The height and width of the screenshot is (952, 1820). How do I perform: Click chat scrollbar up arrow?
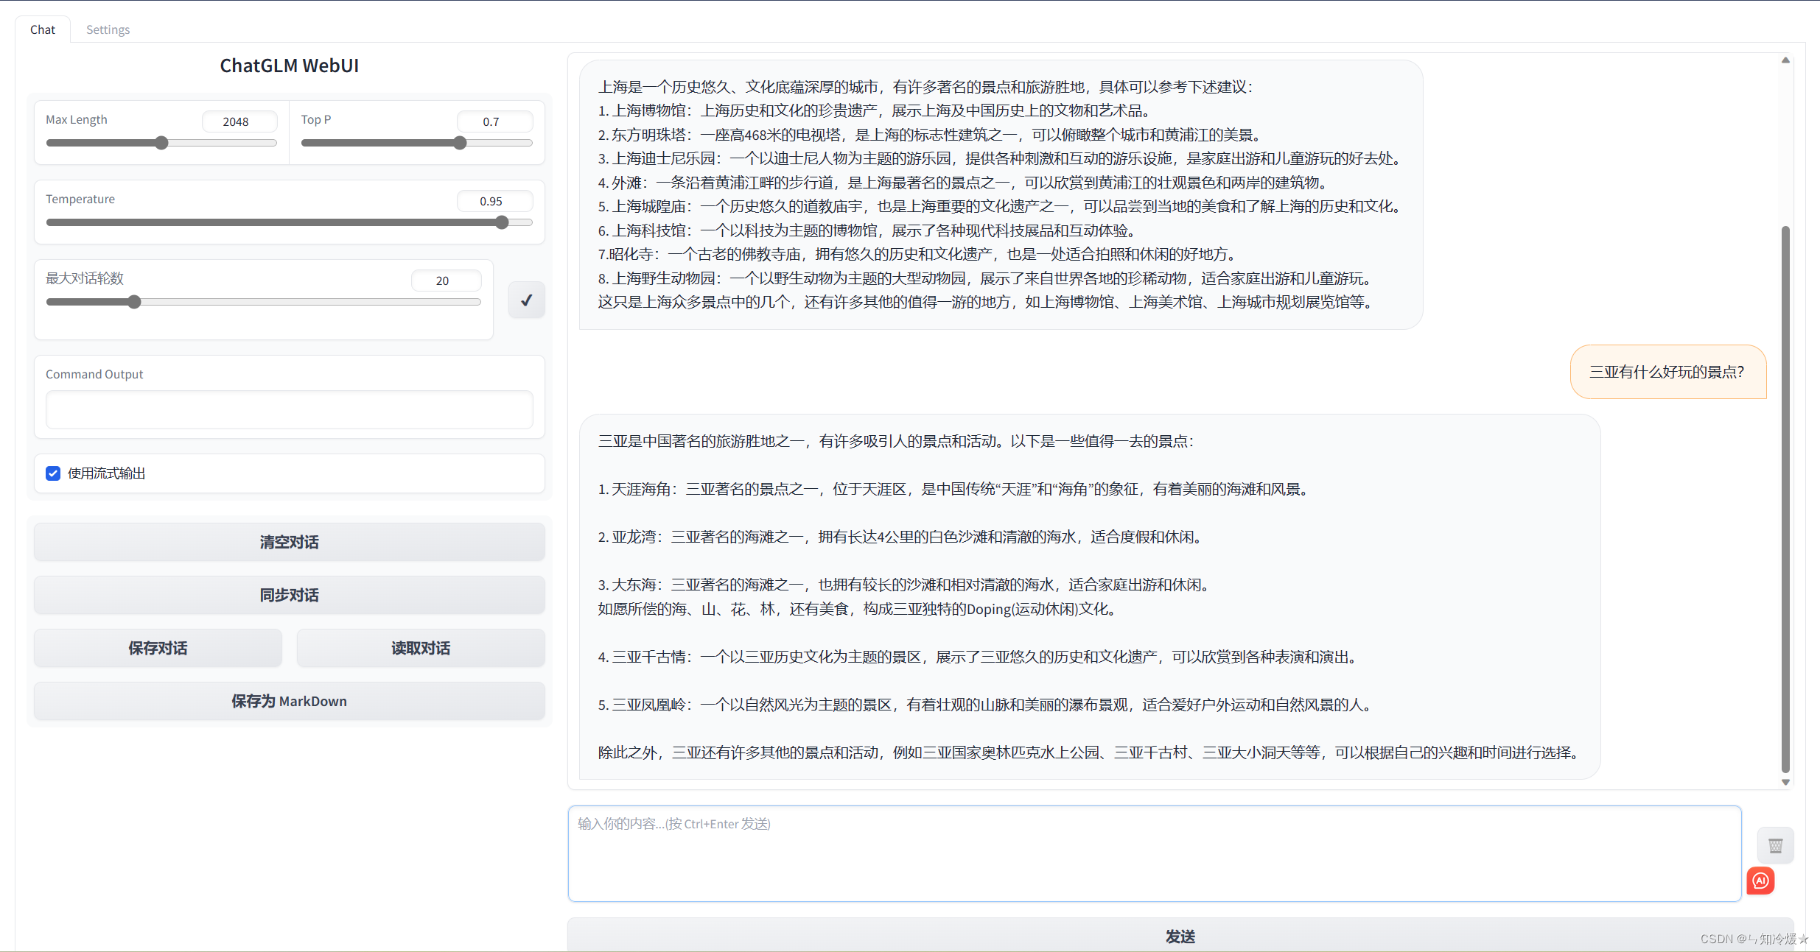coord(1785,60)
